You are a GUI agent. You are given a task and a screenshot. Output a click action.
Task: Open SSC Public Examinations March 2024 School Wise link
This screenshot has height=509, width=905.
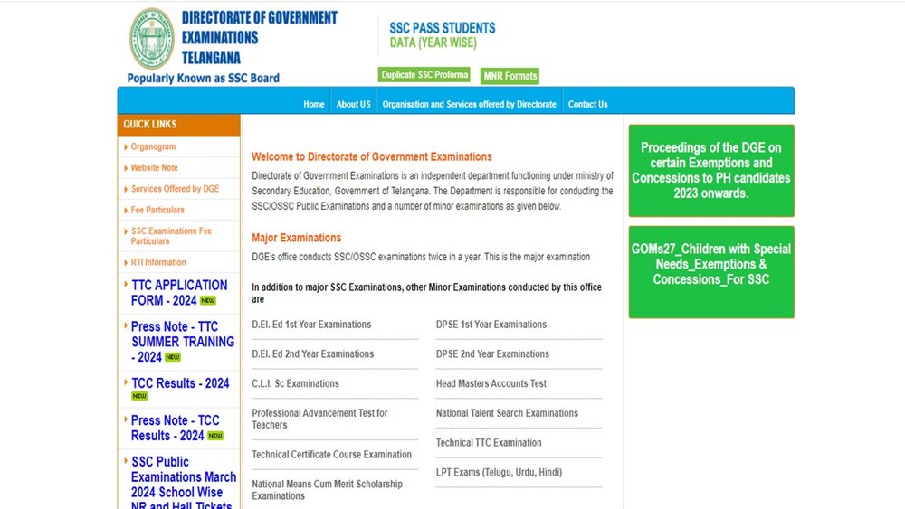pyautogui.click(x=184, y=483)
